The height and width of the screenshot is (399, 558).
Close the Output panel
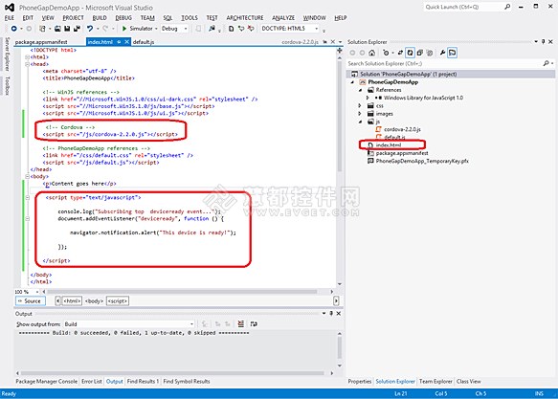(x=339, y=313)
